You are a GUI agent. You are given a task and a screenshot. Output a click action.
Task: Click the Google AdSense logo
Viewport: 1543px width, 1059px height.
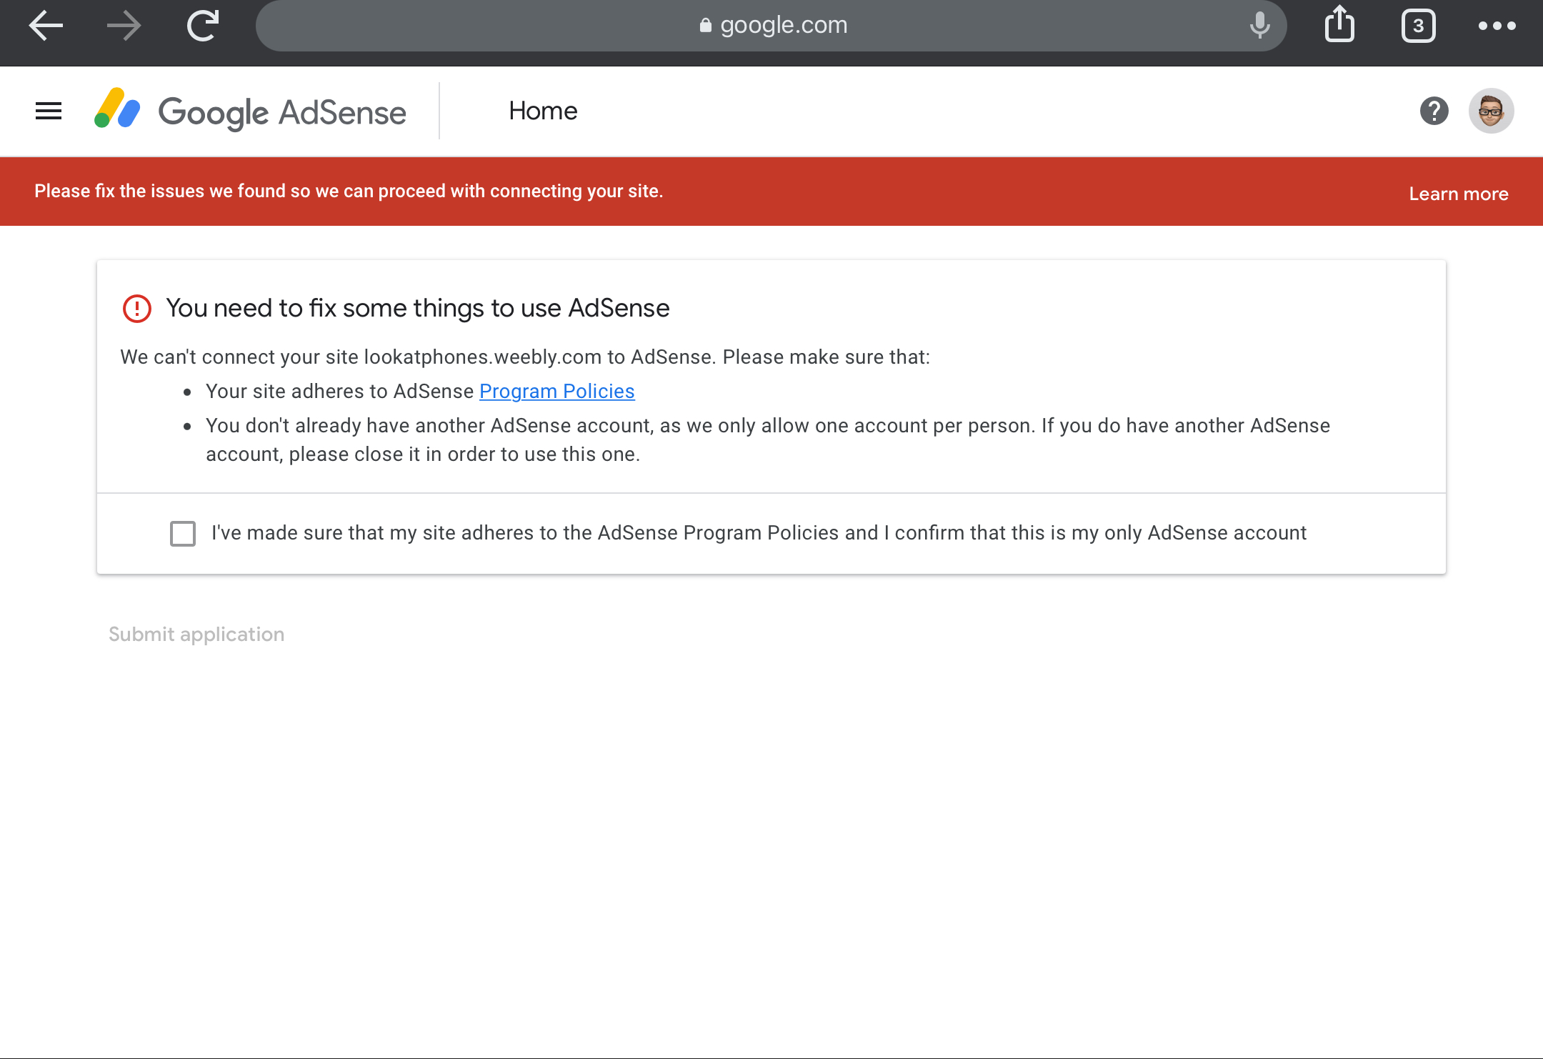click(250, 111)
